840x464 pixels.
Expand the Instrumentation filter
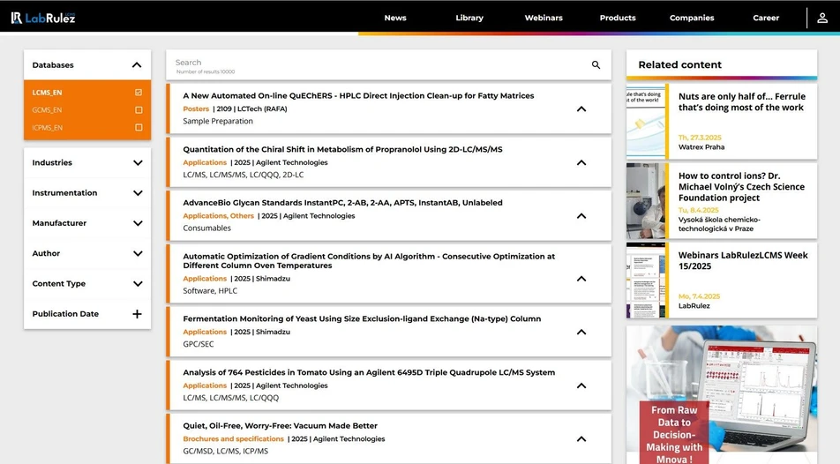click(x=138, y=193)
